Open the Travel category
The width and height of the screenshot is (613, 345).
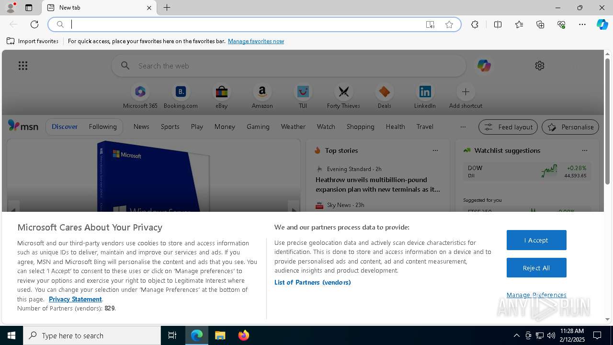click(425, 126)
